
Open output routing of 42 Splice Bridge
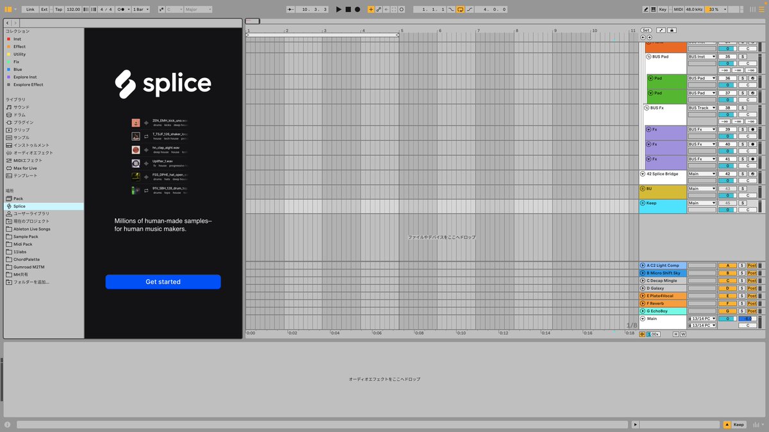(702, 173)
